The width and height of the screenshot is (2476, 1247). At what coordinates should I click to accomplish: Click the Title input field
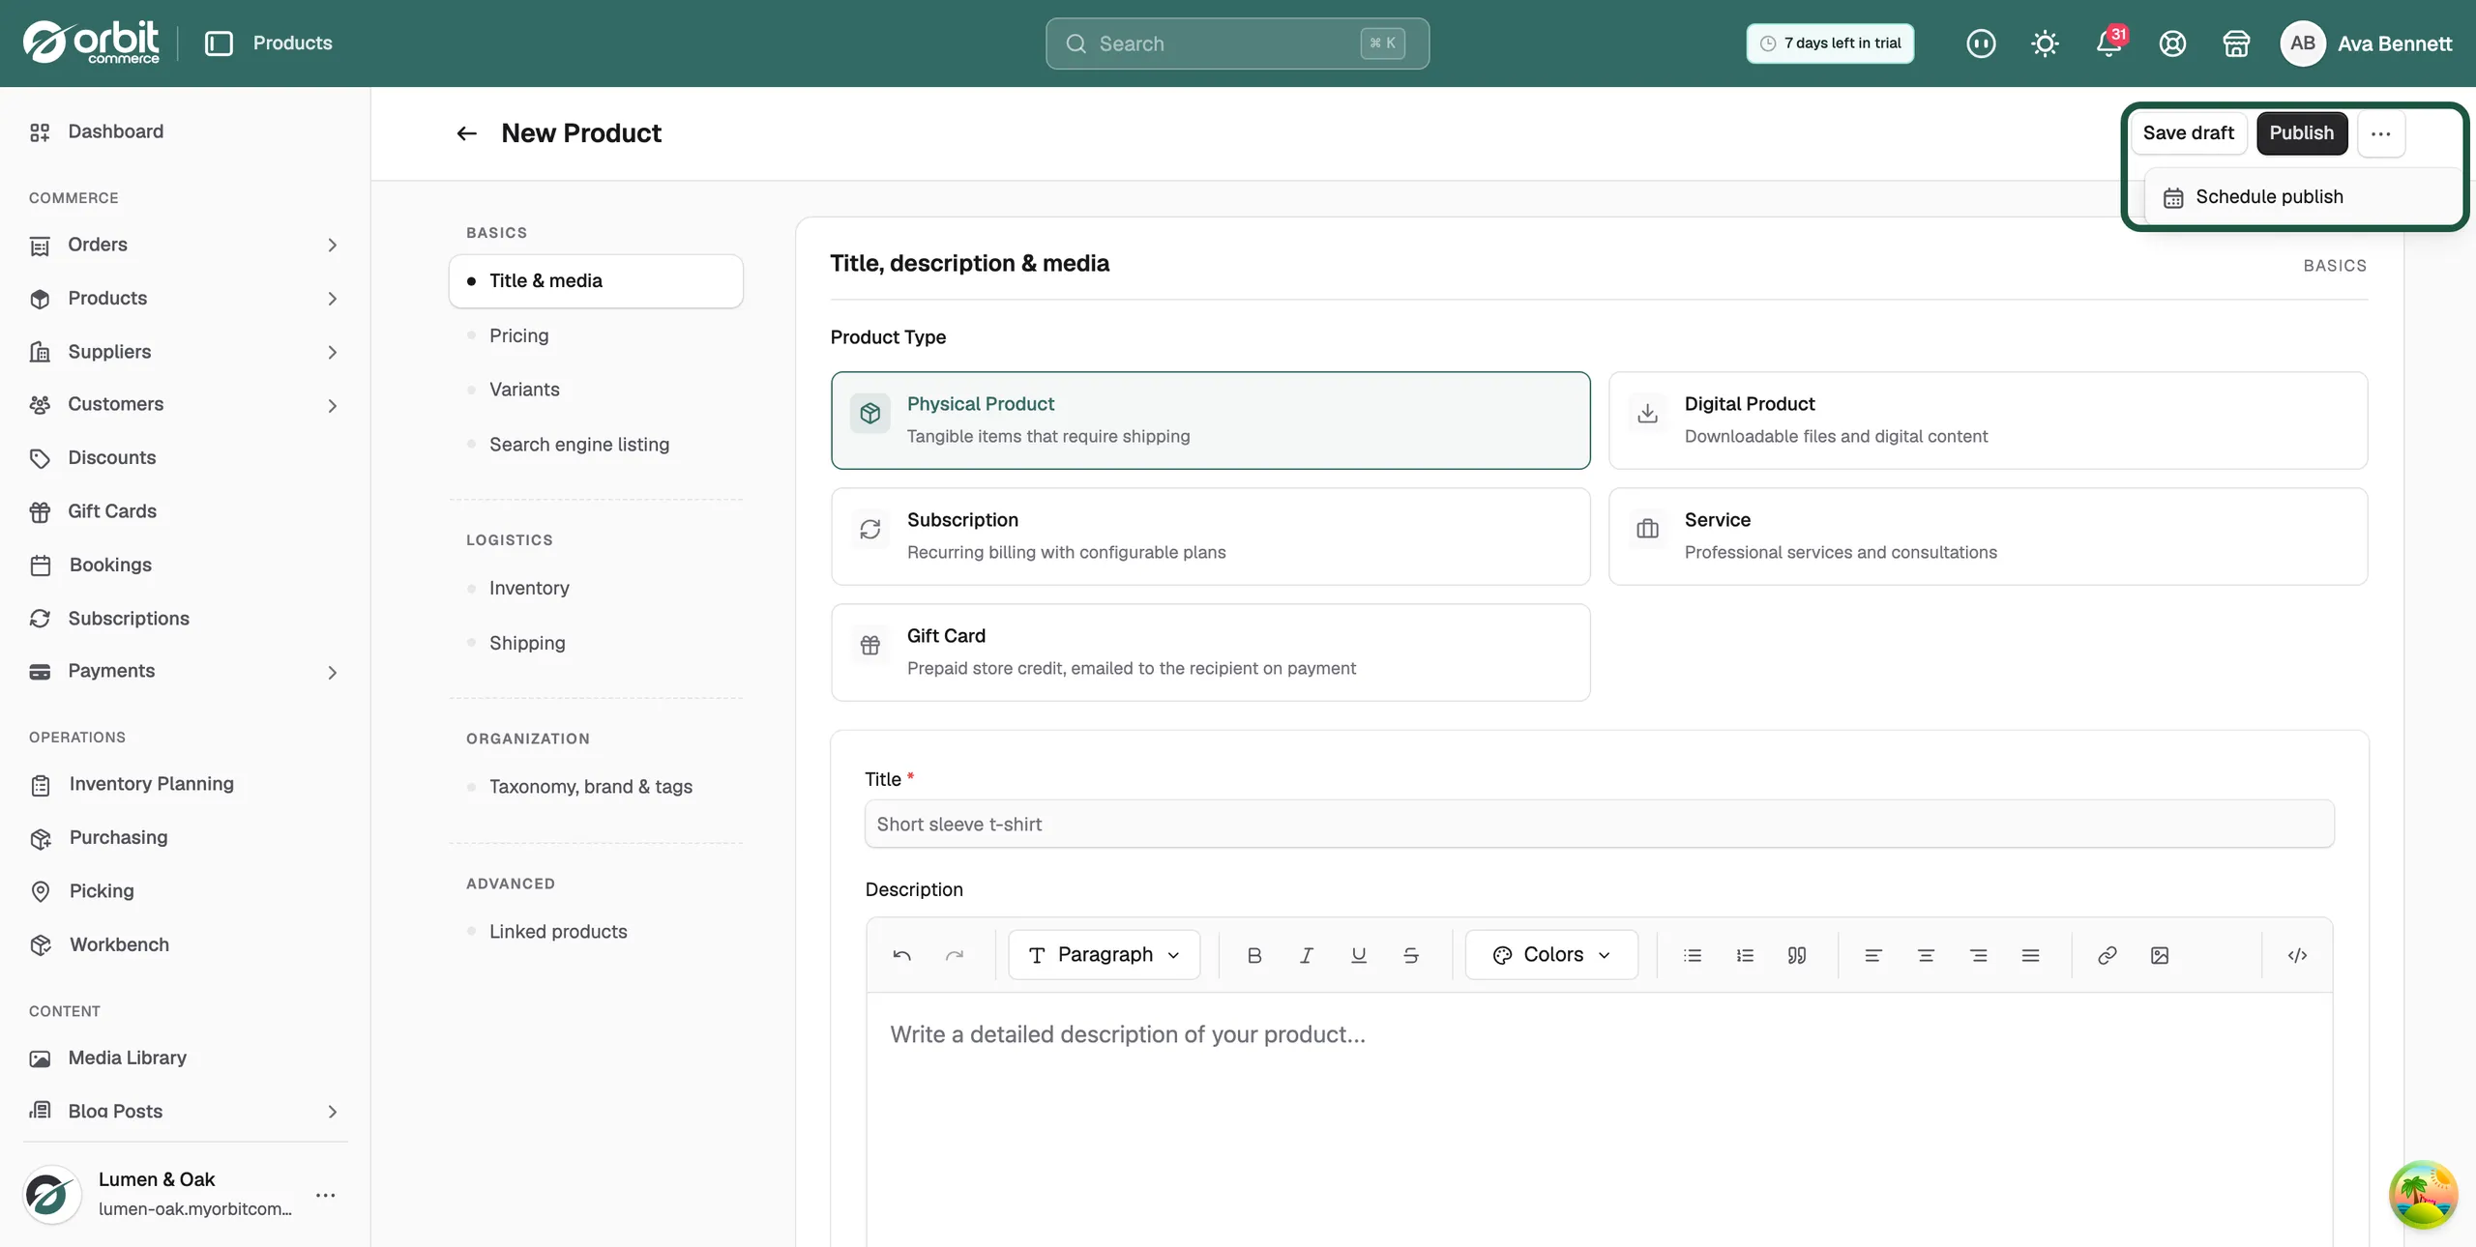click(1600, 825)
